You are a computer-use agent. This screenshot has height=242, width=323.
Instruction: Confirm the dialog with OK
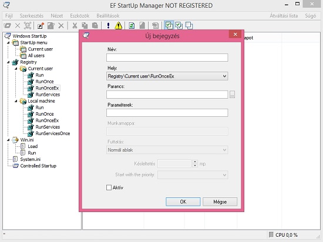point(183,201)
